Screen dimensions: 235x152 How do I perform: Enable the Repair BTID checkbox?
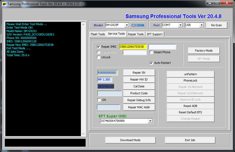pos(98,52)
